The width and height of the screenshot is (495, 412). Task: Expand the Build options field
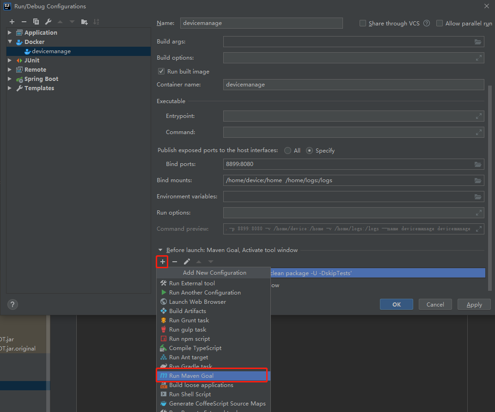[478, 58]
